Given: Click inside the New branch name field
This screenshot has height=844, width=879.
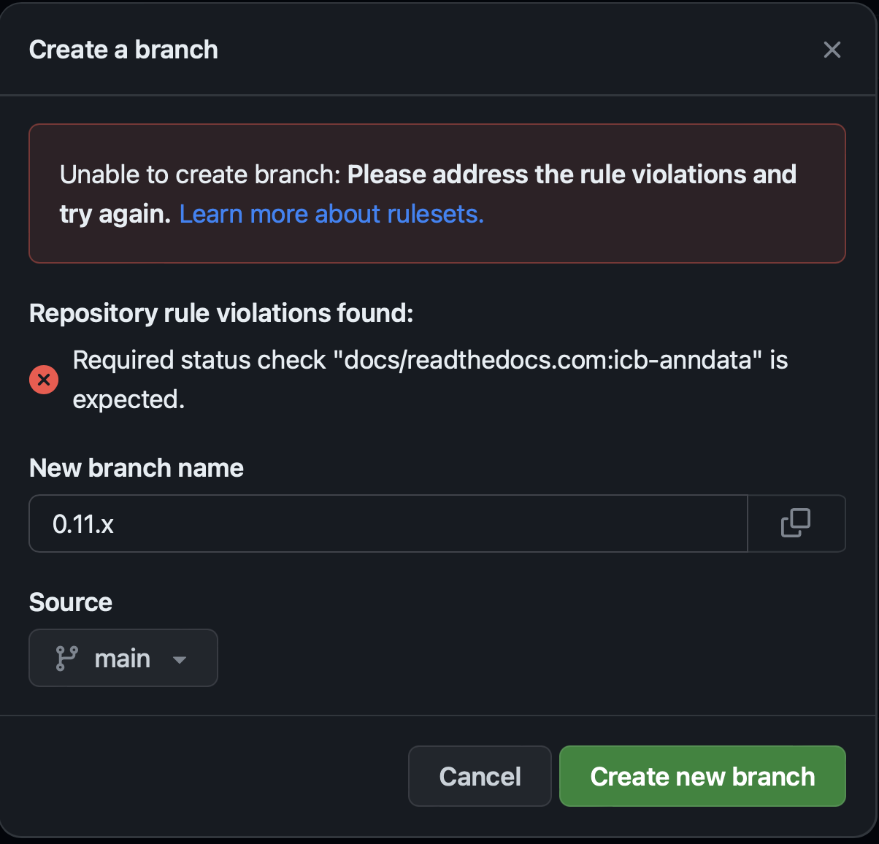Looking at the screenshot, I should [x=387, y=523].
